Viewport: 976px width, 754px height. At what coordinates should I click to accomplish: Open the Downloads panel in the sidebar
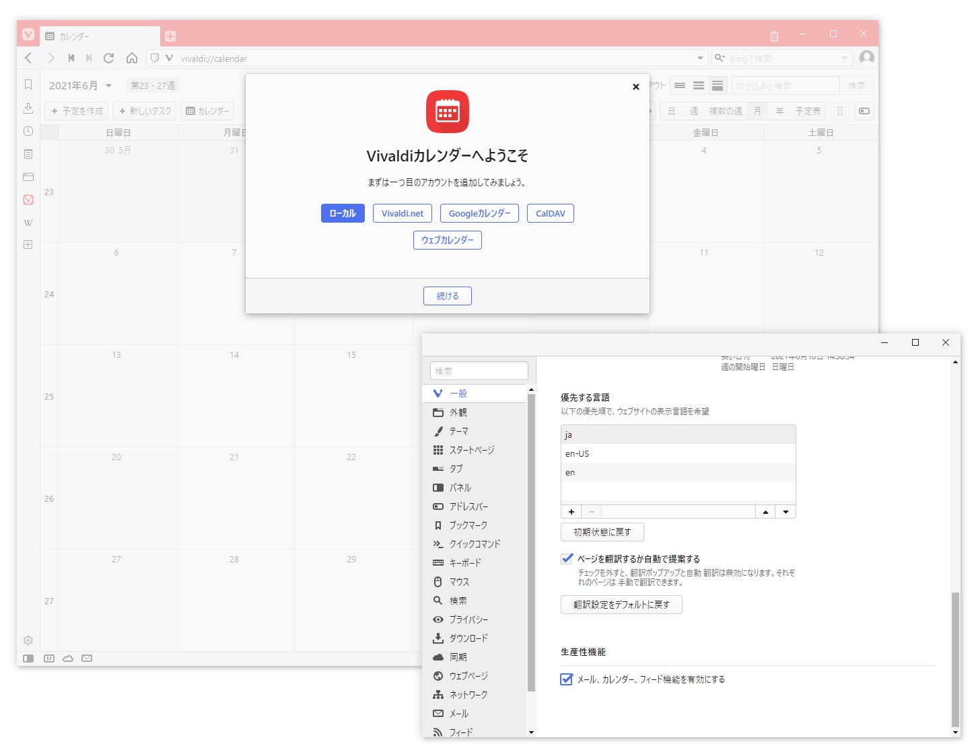coord(28,108)
